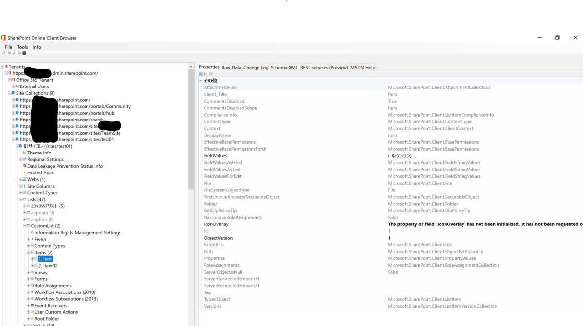Viewport: 583px width, 326px height.
Task: Select the HasUniqueRoleAssignments property row
Action: click(391, 217)
